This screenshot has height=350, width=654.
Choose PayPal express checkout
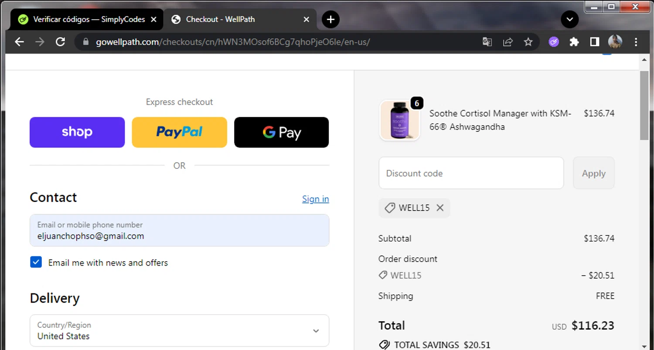179,132
